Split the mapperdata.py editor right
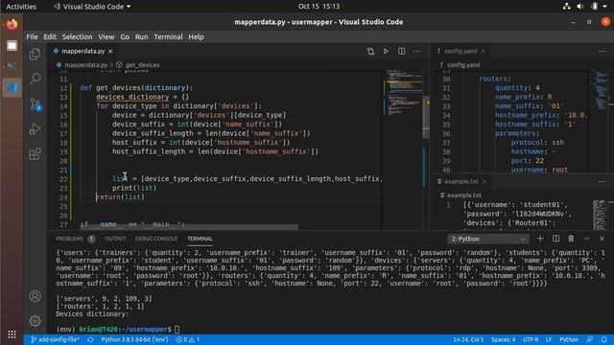This screenshot has height=345, width=614. tap(401, 51)
